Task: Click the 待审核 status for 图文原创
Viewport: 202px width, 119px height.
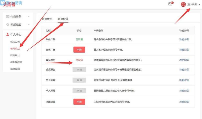Action: pyautogui.click(x=79, y=60)
